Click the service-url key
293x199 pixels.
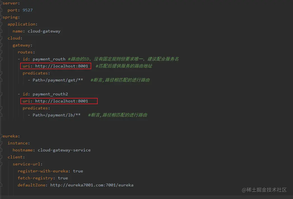coord(26,164)
